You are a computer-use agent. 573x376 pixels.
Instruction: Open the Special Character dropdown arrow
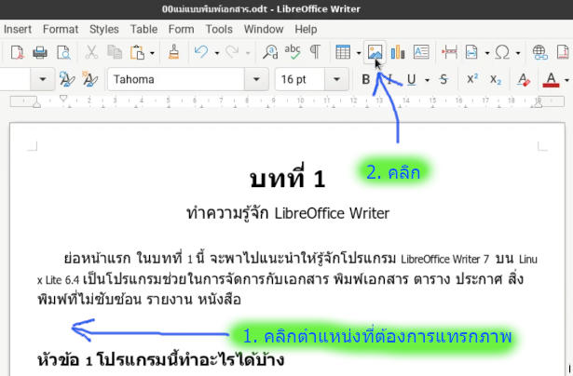point(518,53)
